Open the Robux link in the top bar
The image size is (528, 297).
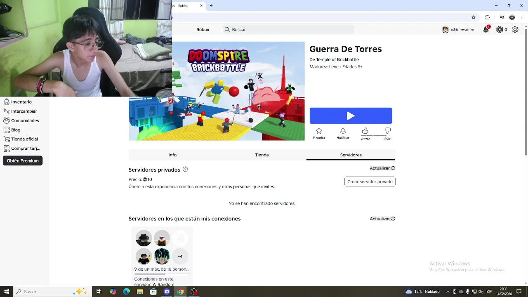point(203,29)
